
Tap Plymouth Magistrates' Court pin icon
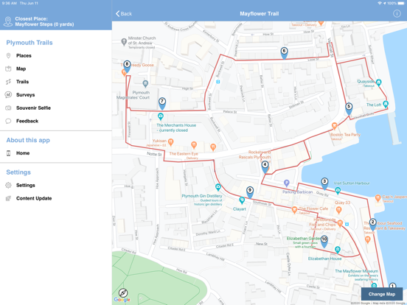[x=145, y=84]
